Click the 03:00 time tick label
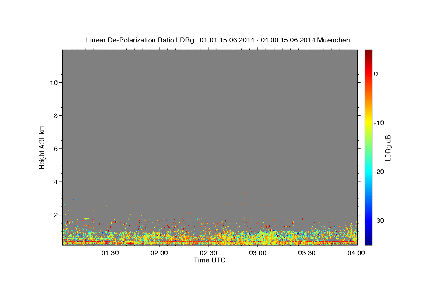The width and height of the screenshot is (442, 294). 258,253
